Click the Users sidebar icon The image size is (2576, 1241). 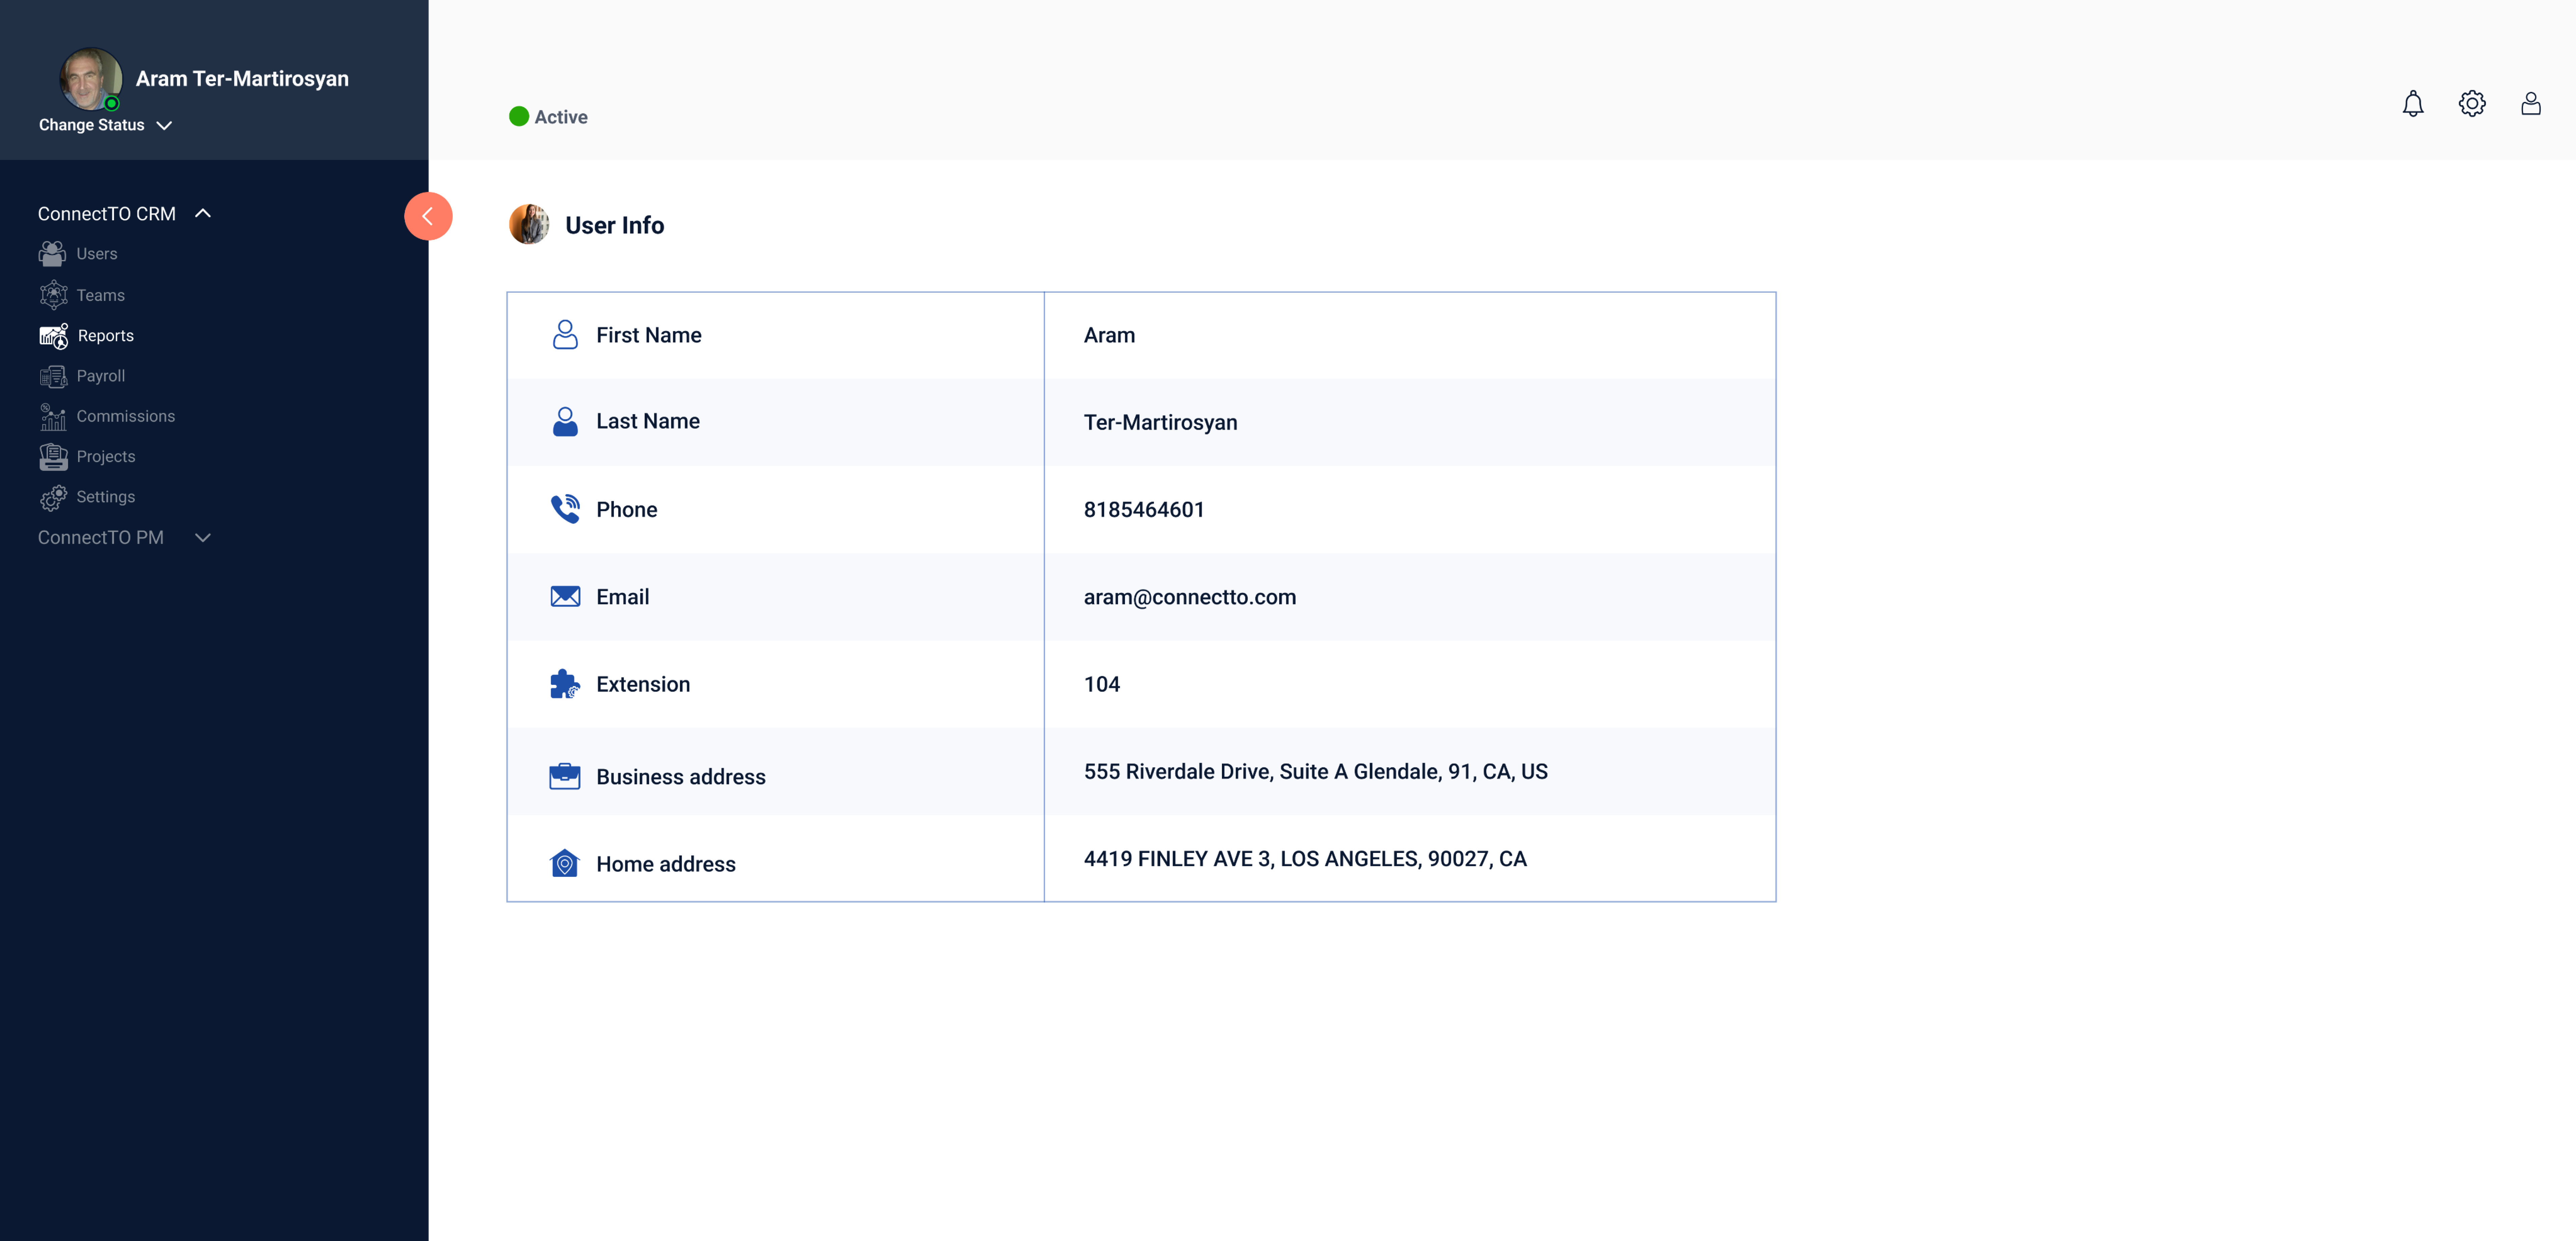click(52, 254)
